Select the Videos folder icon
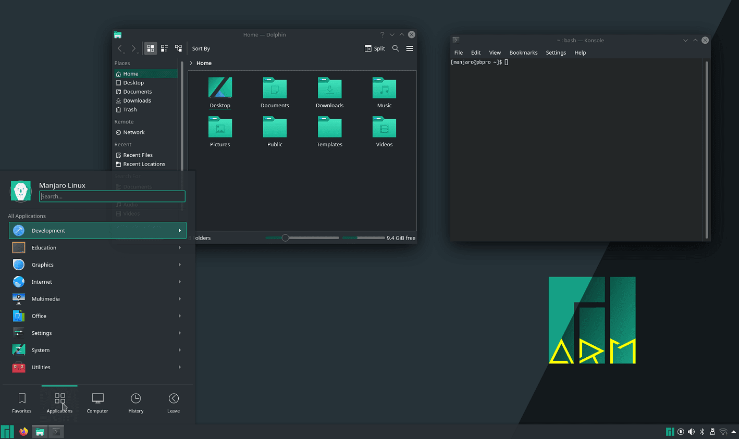Image resolution: width=739 pixels, height=439 pixels. click(x=384, y=132)
